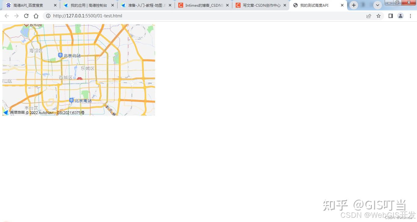Viewport: 417px width, 222px height.
Task: Open the browser profile avatar icon
Action: 401,16
